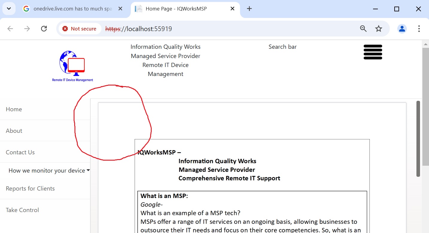Open Chrome's three-dot menu

pyautogui.click(x=419, y=29)
